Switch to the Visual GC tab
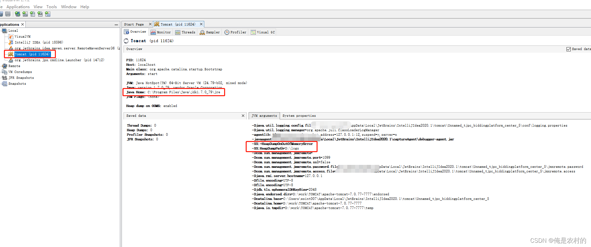 [263, 32]
